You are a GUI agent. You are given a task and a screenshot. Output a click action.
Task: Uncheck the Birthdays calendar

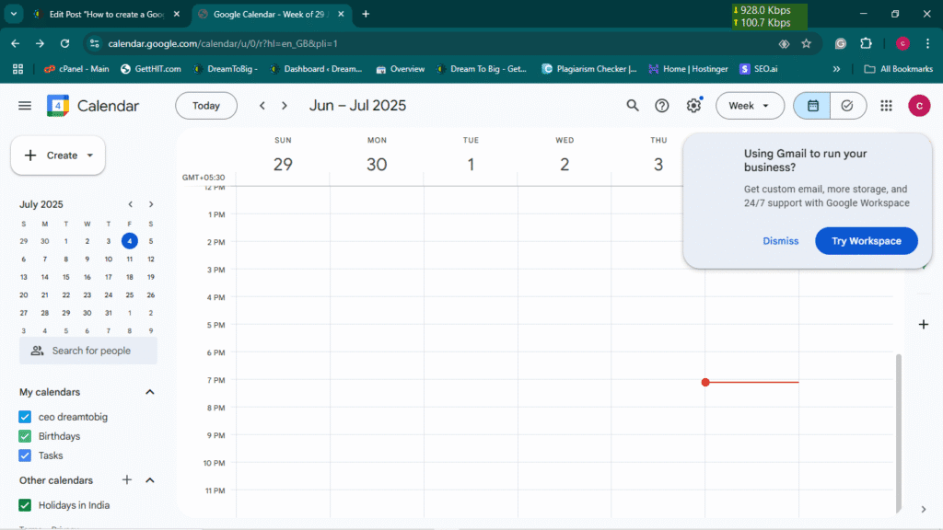pos(26,436)
